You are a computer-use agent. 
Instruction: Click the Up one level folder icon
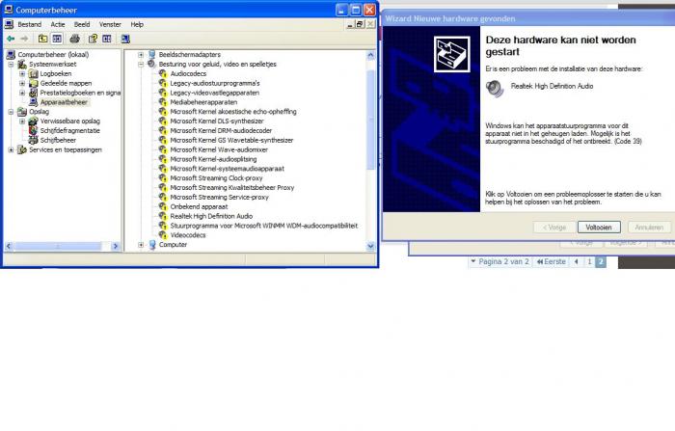43,39
